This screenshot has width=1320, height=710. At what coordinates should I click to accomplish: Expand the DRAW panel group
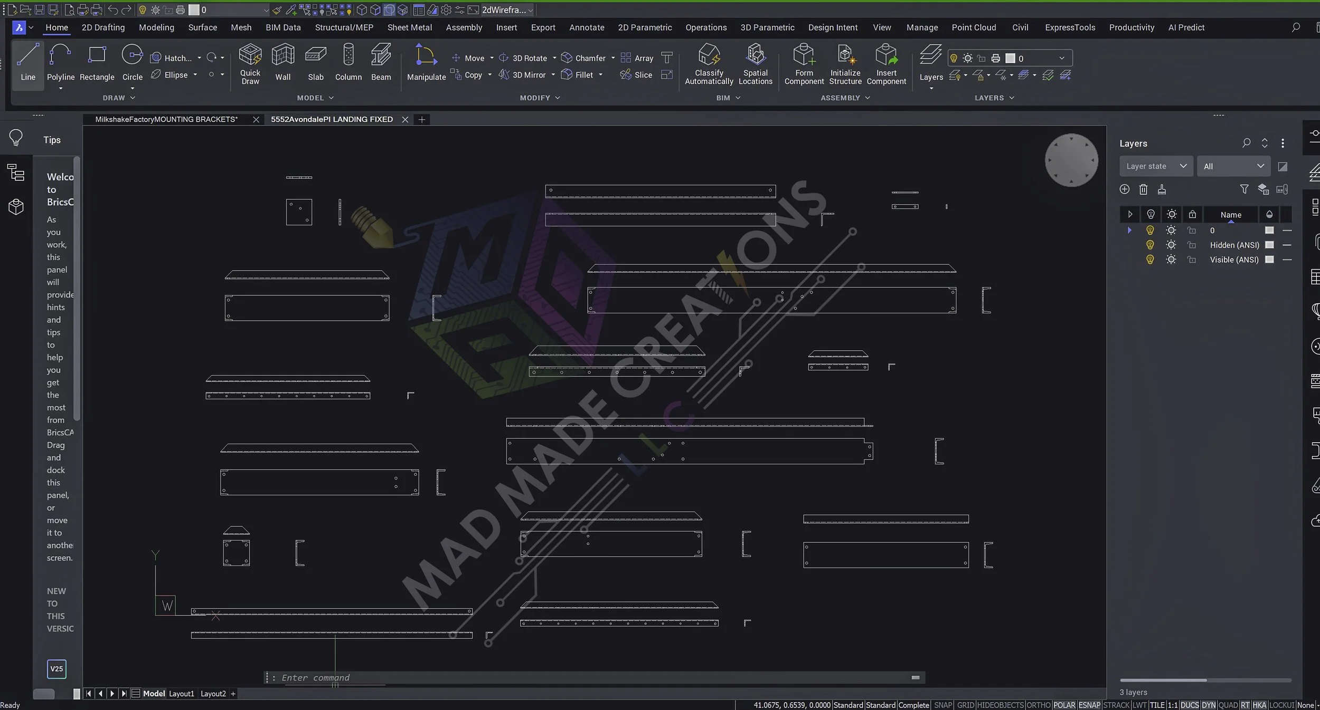tap(119, 98)
